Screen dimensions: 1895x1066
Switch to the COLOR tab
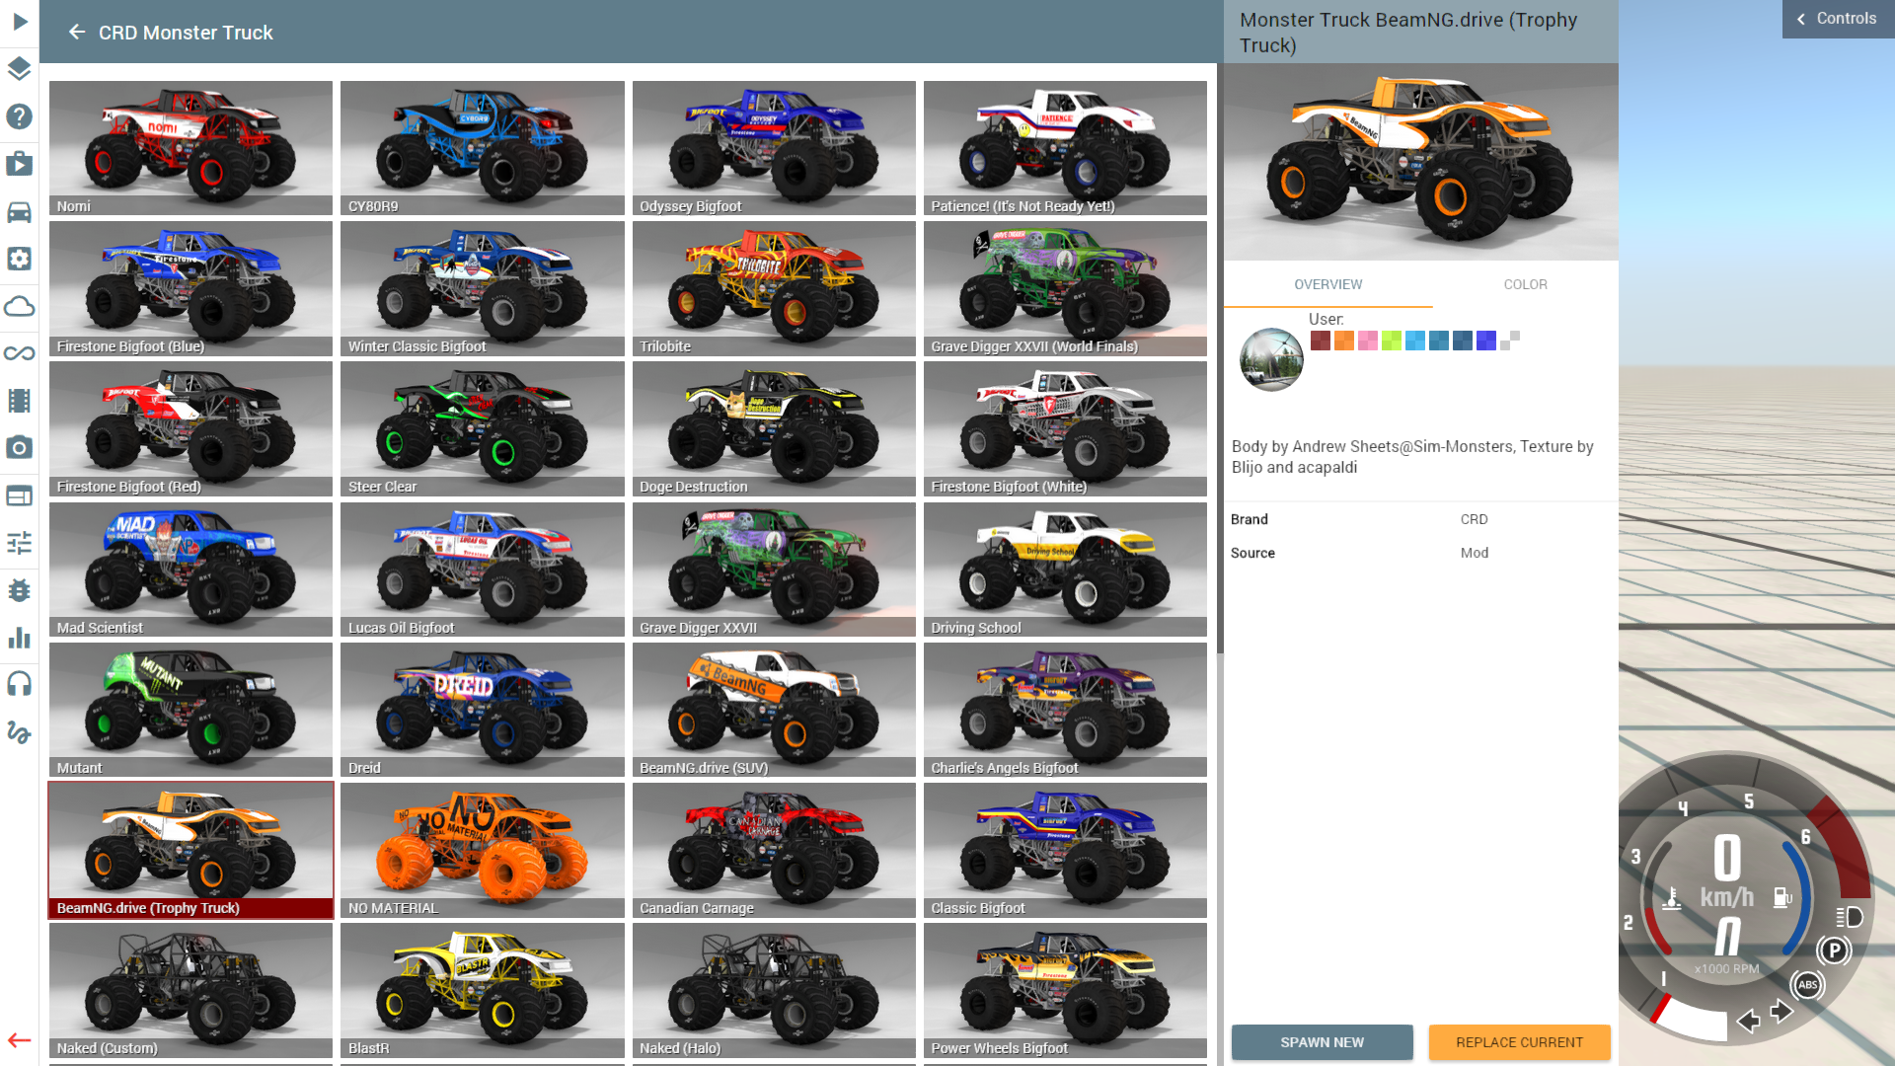(x=1525, y=284)
